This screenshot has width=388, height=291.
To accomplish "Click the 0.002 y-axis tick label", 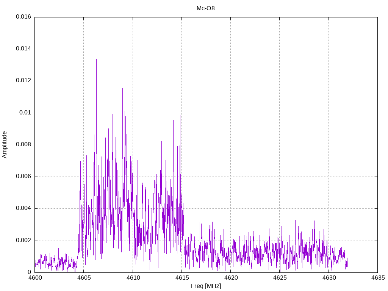I will point(23,241).
